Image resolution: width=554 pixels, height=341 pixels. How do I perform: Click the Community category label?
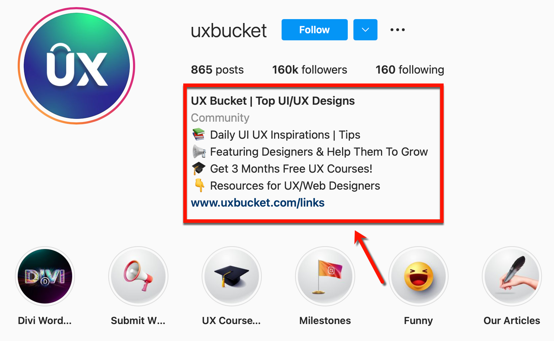pyautogui.click(x=220, y=118)
